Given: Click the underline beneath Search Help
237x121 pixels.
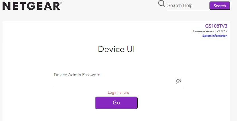Looking at the screenshot, I should click(x=188, y=10).
